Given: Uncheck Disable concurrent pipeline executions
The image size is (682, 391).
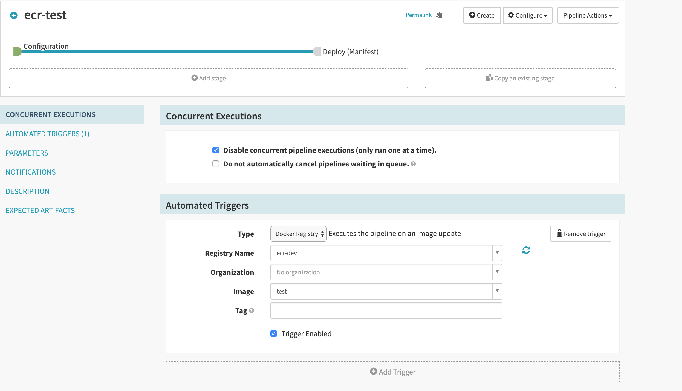Looking at the screenshot, I should (x=216, y=150).
